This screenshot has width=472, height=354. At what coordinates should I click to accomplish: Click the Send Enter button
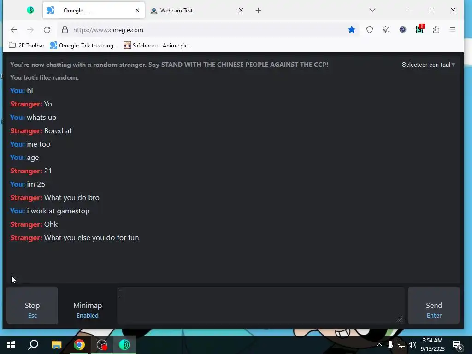tap(434, 306)
